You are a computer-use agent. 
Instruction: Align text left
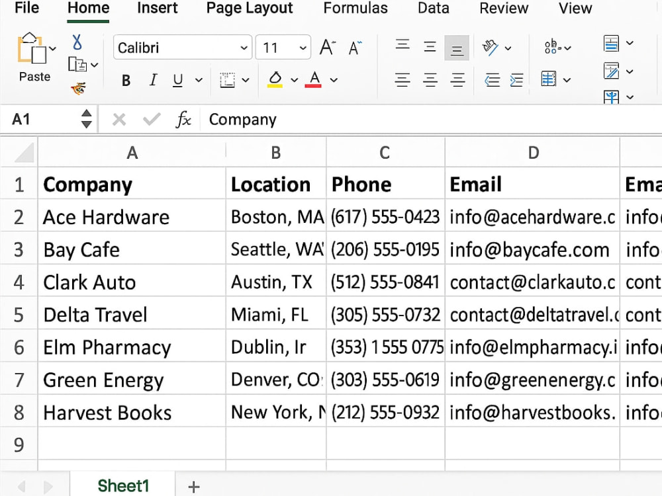click(x=402, y=80)
